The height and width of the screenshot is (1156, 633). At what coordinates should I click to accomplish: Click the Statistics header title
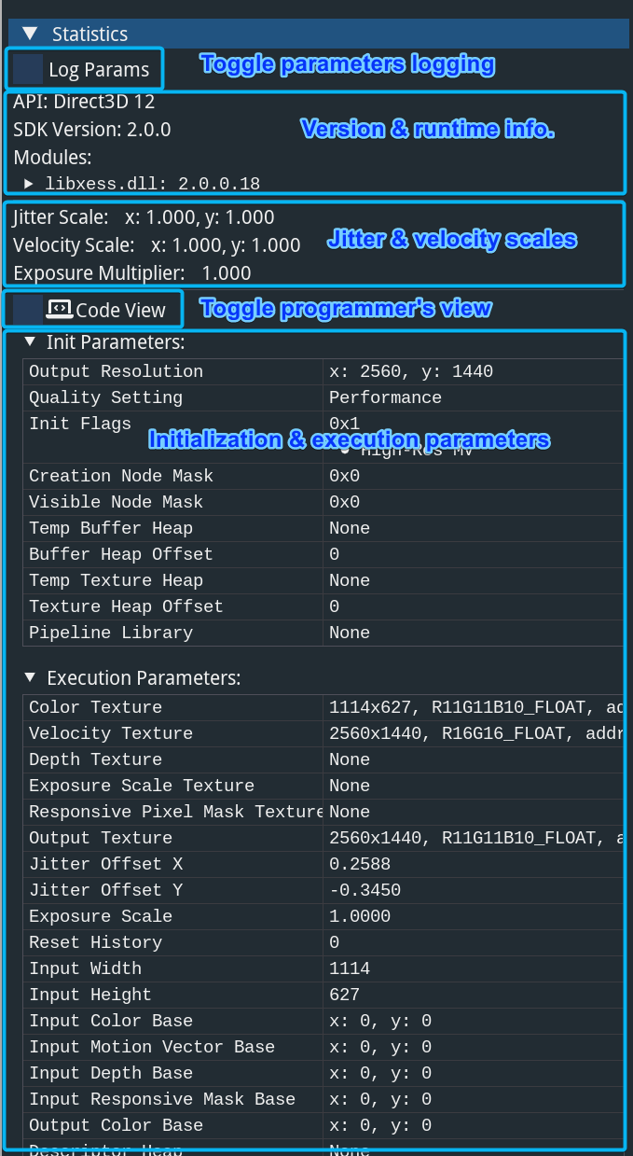[89, 35]
